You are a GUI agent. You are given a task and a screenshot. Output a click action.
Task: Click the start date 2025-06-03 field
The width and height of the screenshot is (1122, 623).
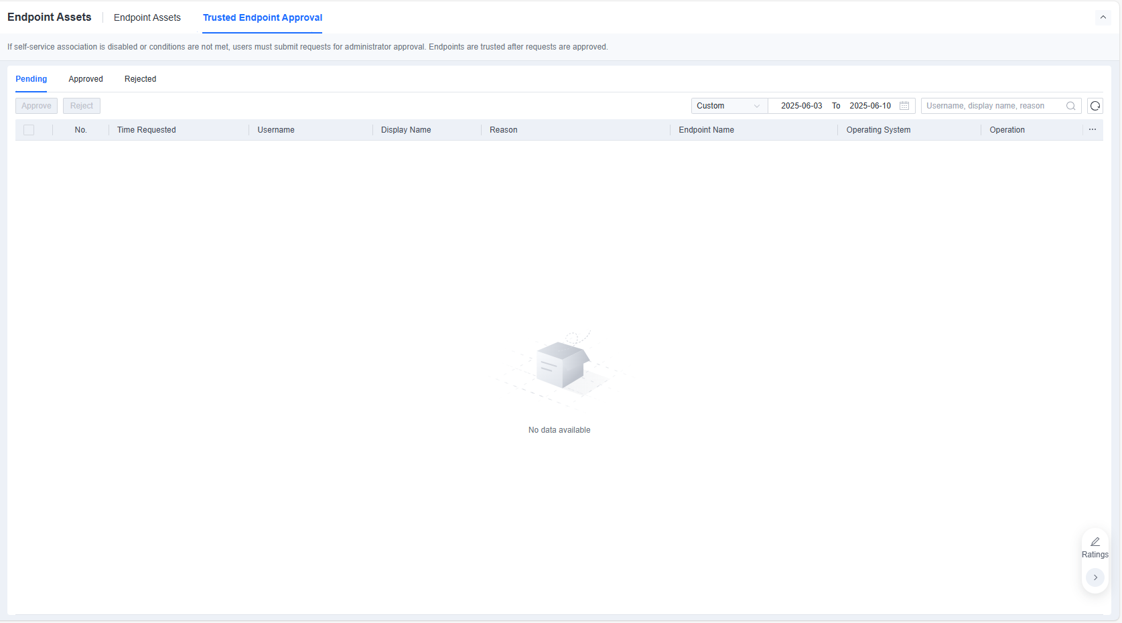pyautogui.click(x=802, y=106)
